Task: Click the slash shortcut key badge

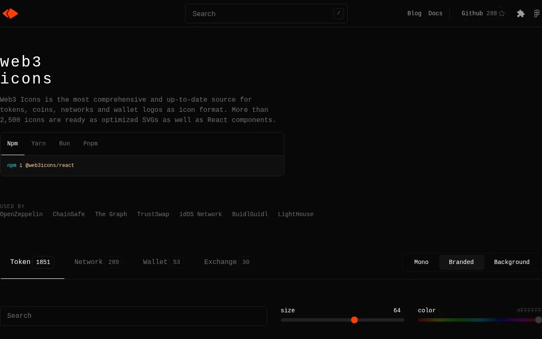Action: point(338,14)
